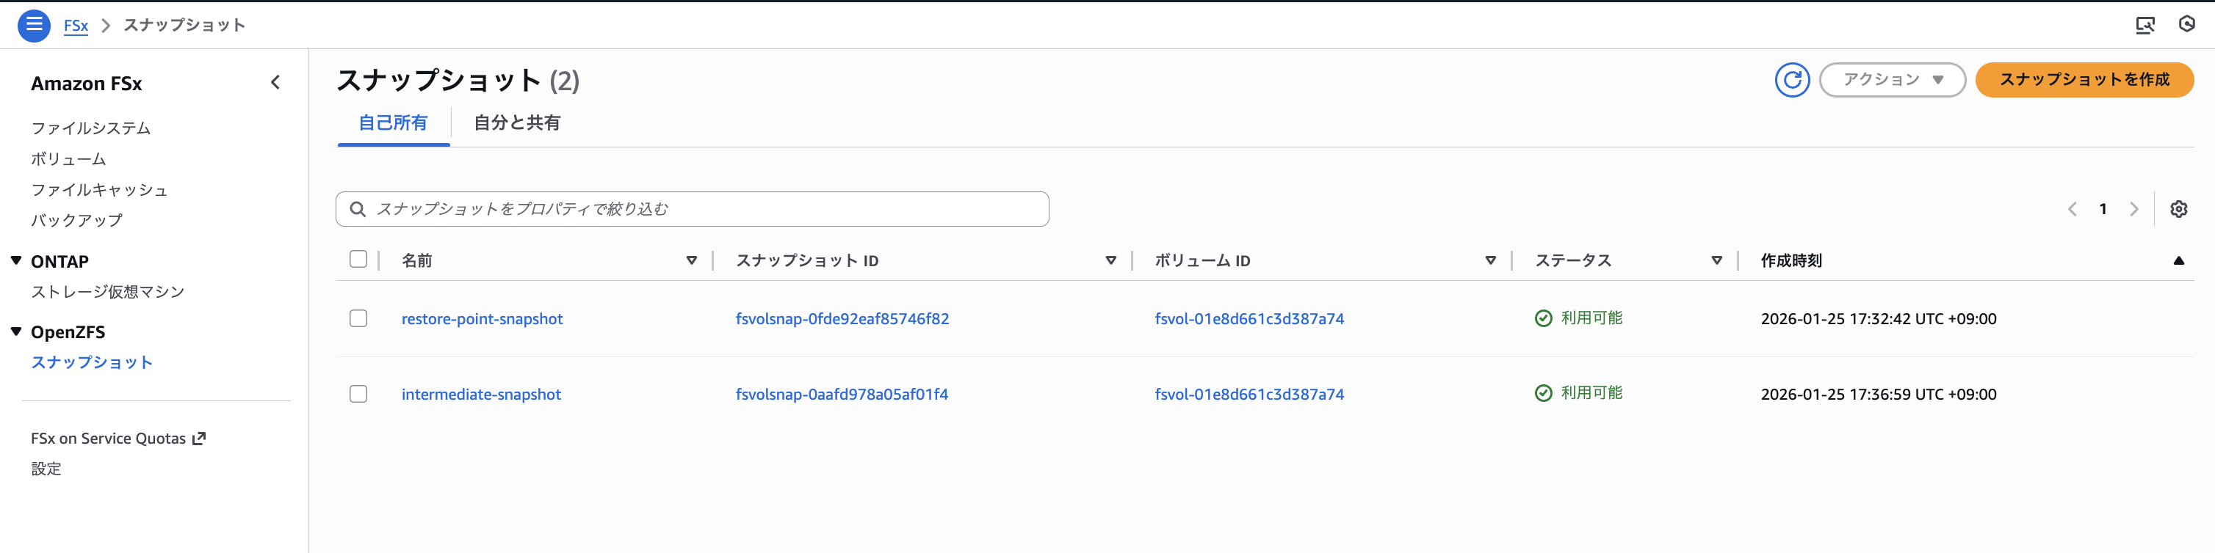Viewport: 2215px width, 553px height.
Task: Click the hexagon settings icon top-right
Action: [2186, 25]
